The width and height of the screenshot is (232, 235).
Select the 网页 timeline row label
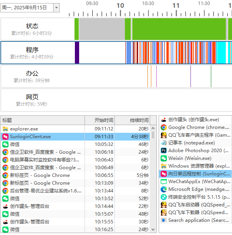32,97
